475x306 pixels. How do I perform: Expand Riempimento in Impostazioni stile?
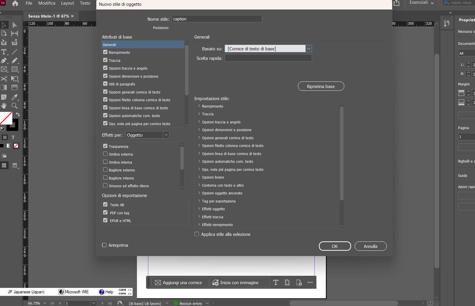pyautogui.click(x=199, y=106)
